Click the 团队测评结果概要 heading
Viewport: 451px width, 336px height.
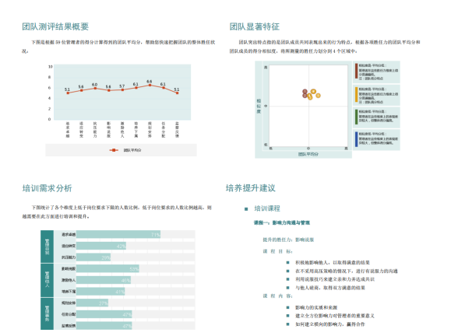55,26
